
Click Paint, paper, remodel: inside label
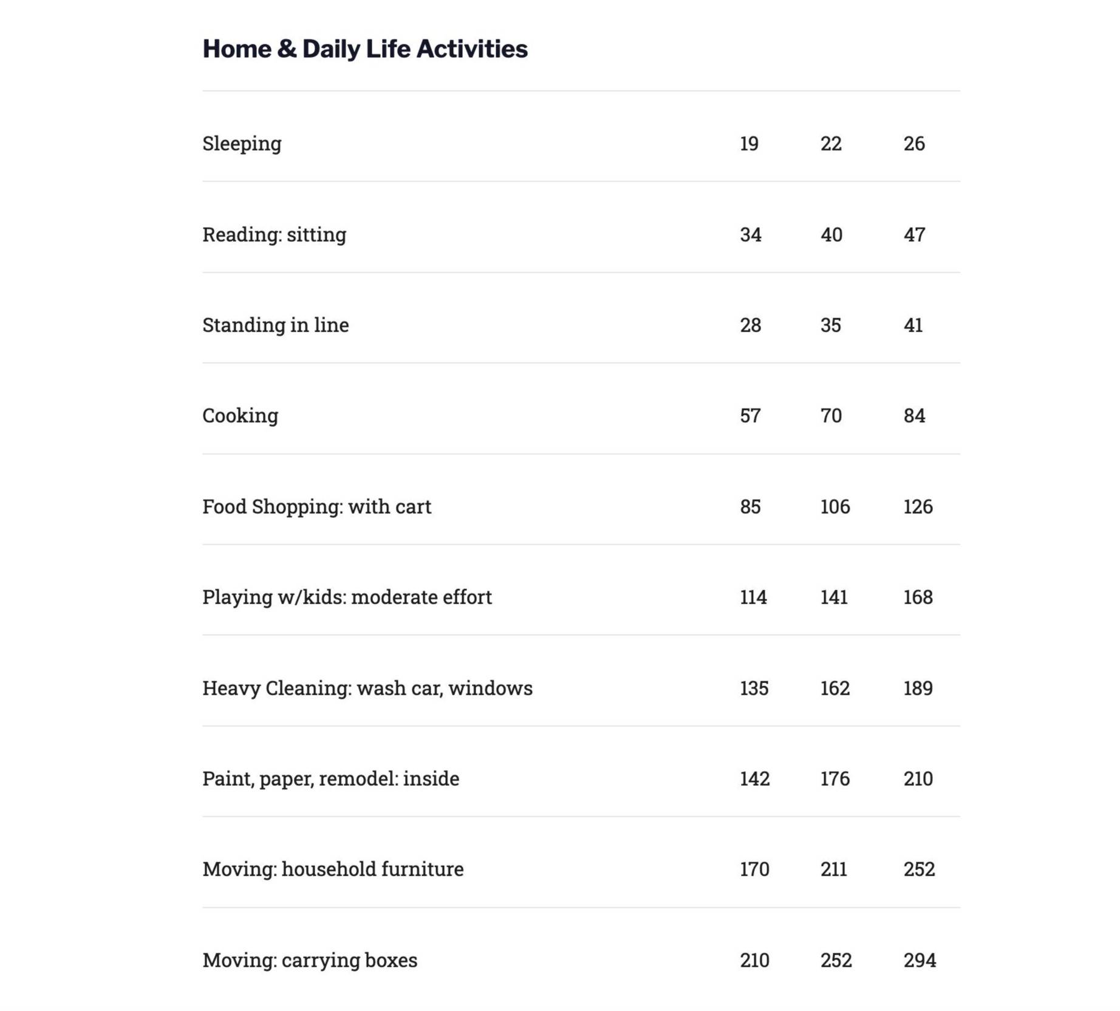click(x=330, y=778)
